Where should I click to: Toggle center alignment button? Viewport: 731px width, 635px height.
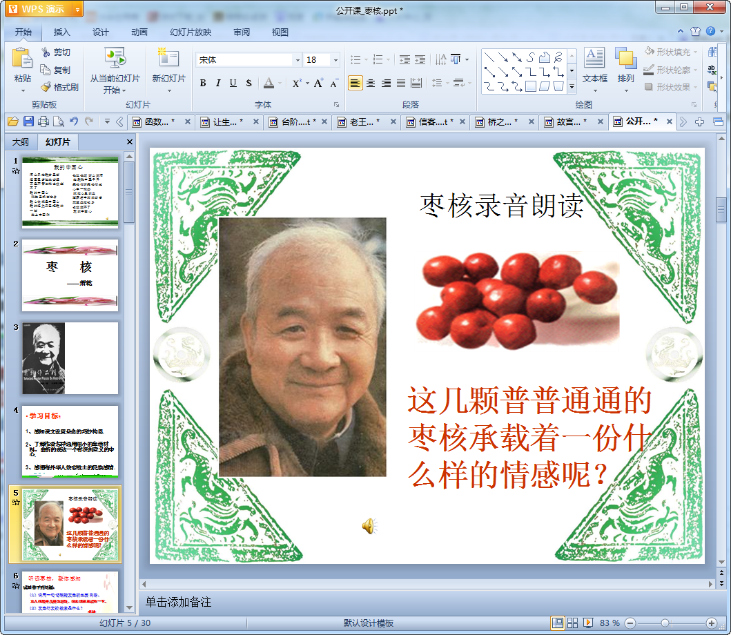tap(371, 83)
